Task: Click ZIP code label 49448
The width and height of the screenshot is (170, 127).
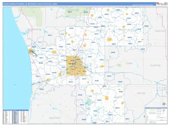Action: click(x=43, y=48)
